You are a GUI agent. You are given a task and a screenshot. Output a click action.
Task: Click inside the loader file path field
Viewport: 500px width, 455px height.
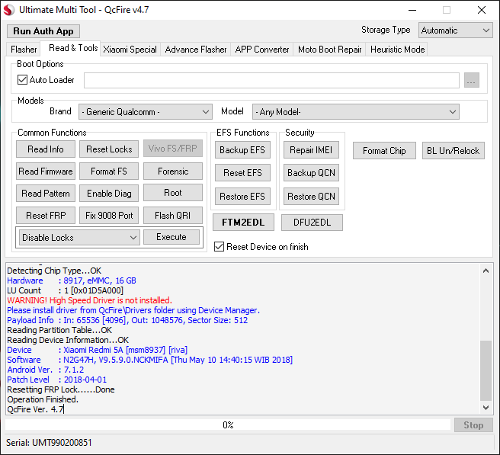[271, 81]
